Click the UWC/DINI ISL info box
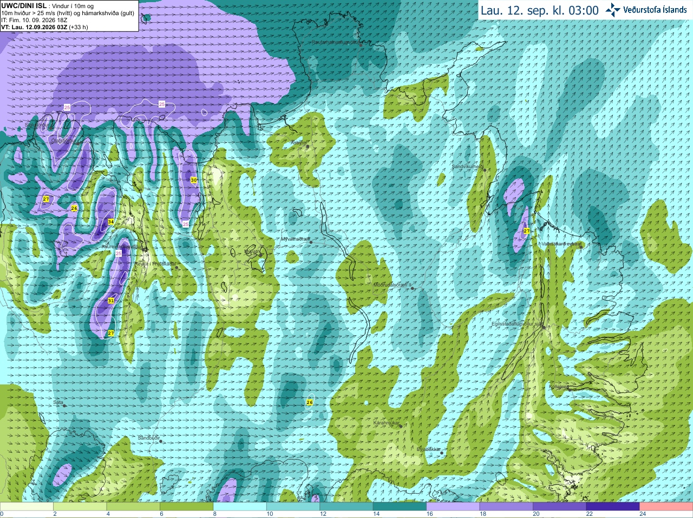This screenshot has height=518, width=693. coord(69,16)
